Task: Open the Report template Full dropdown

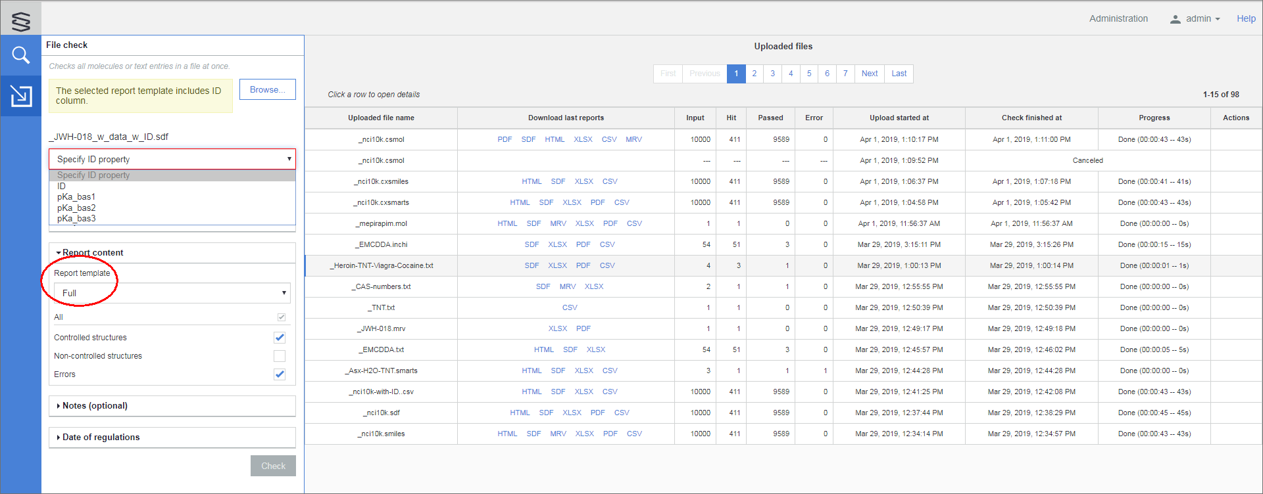Action: (172, 293)
